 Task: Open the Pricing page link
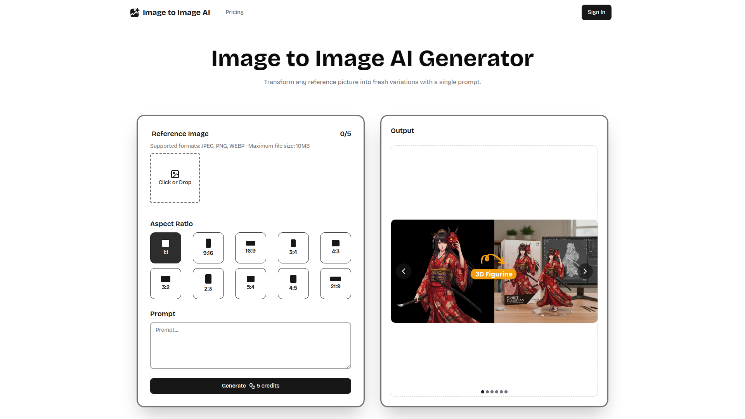234,12
